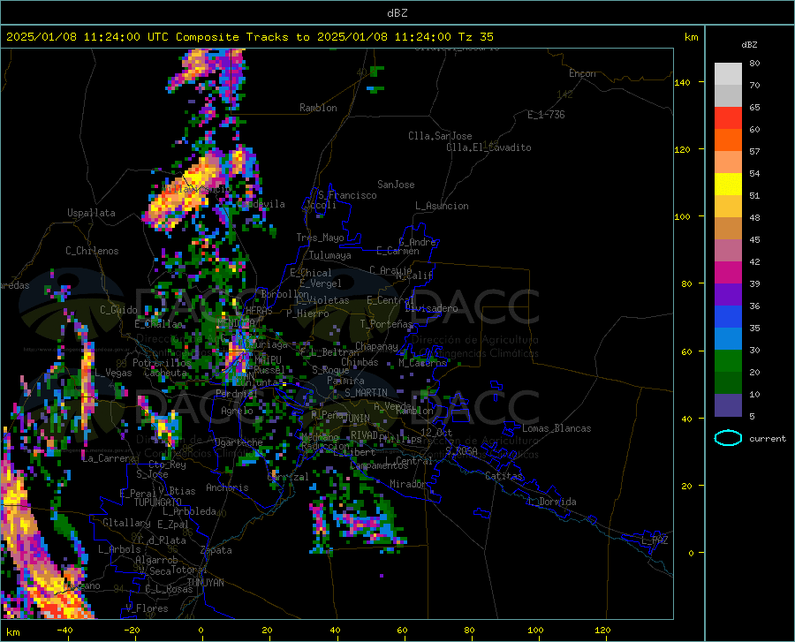Click the 'TUPUNGATO' map label
Image resolution: width=795 pixels, height=642 pixels.
[158, 502]
